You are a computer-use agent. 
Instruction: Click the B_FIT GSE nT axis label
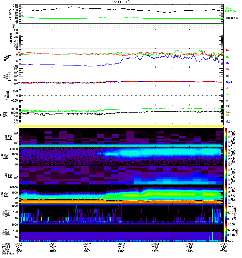click(x=7, y=58)
